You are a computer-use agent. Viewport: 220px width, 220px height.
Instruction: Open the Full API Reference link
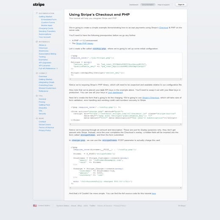point(48,69)
